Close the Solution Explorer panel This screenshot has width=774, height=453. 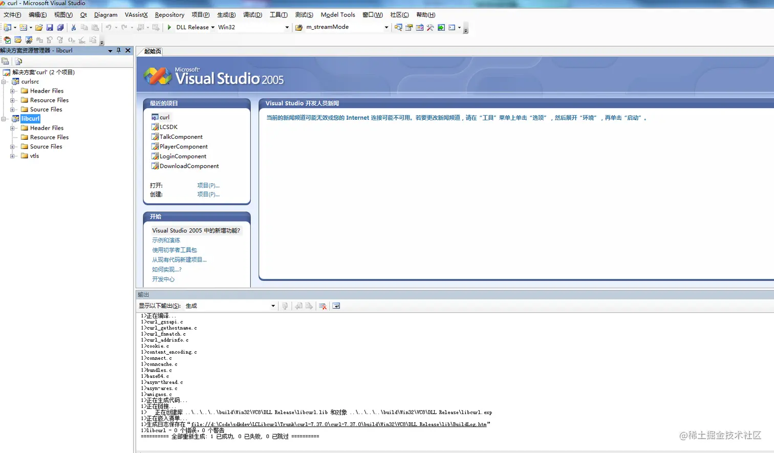128,50
